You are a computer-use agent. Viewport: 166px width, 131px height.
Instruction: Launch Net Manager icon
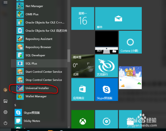pyautogui.click(x=20, y=6)
